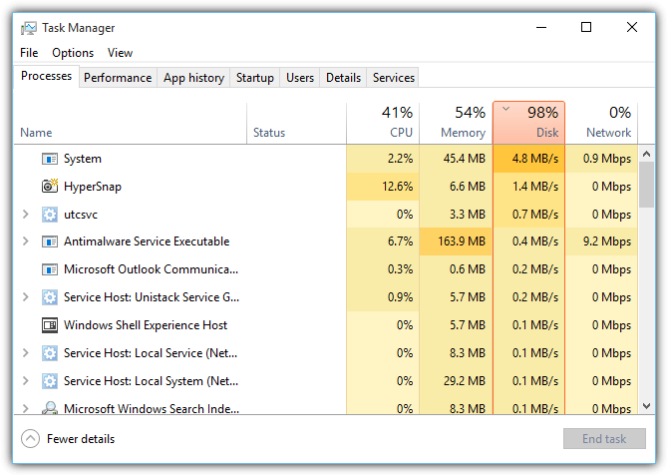Screen dimensions: 668x475
Task: Click the 0.7 MB/s disk value
Action: point(535,214)
